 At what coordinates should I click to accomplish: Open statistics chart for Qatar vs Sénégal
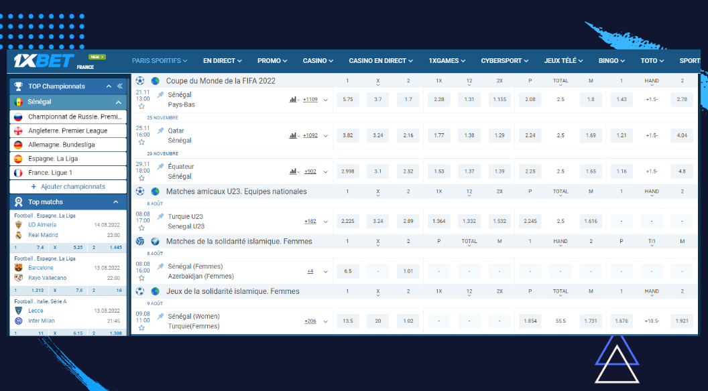pos(294,135)
